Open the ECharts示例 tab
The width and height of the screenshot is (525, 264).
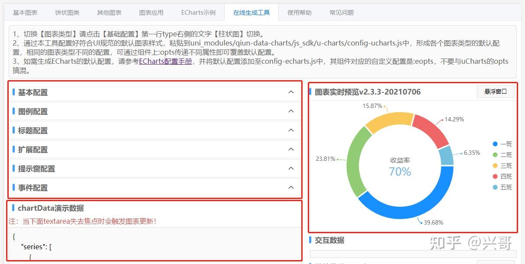coord(199,13)
